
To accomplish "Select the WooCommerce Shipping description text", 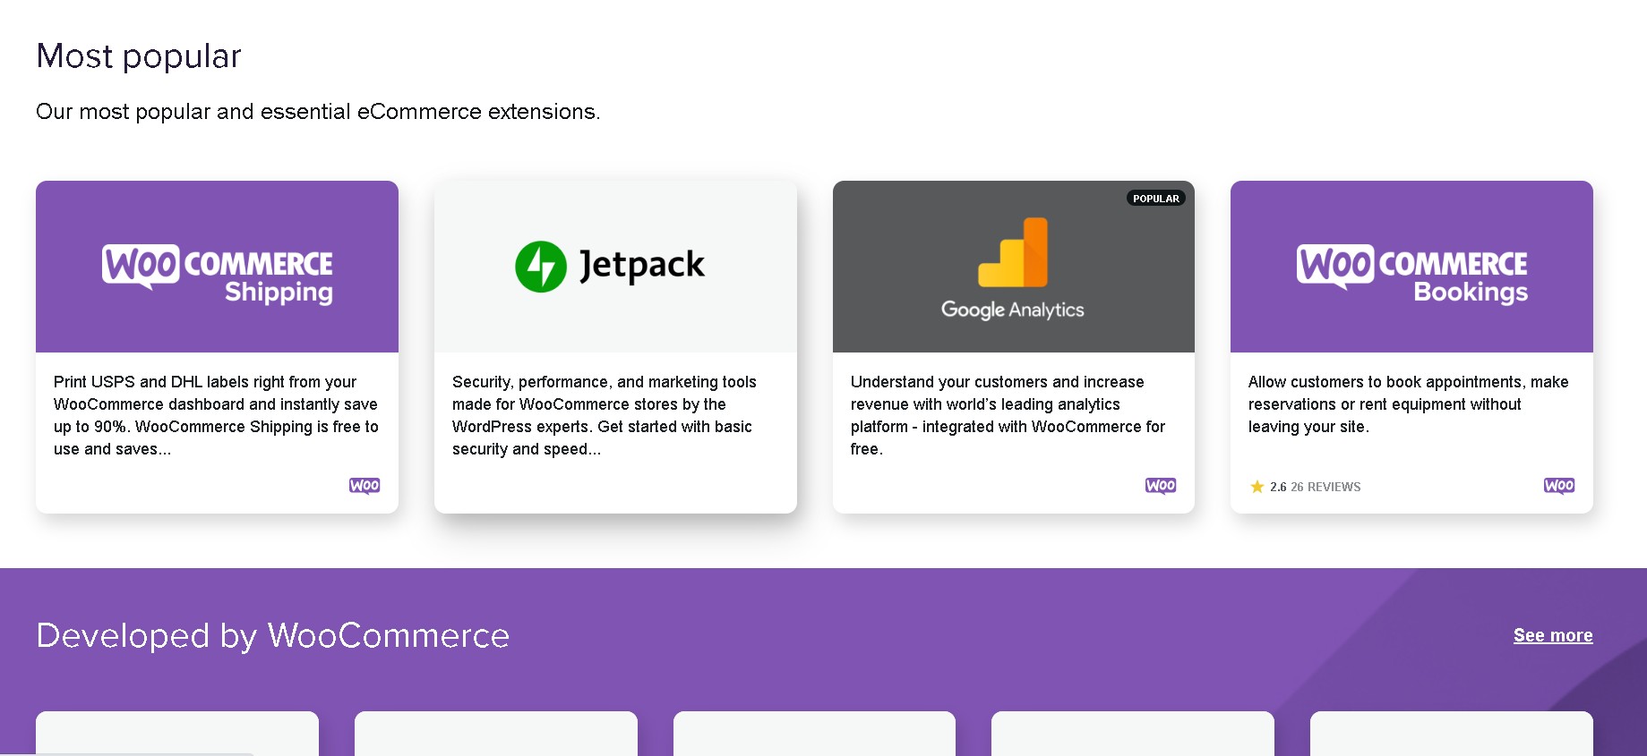I will (216, 415).
